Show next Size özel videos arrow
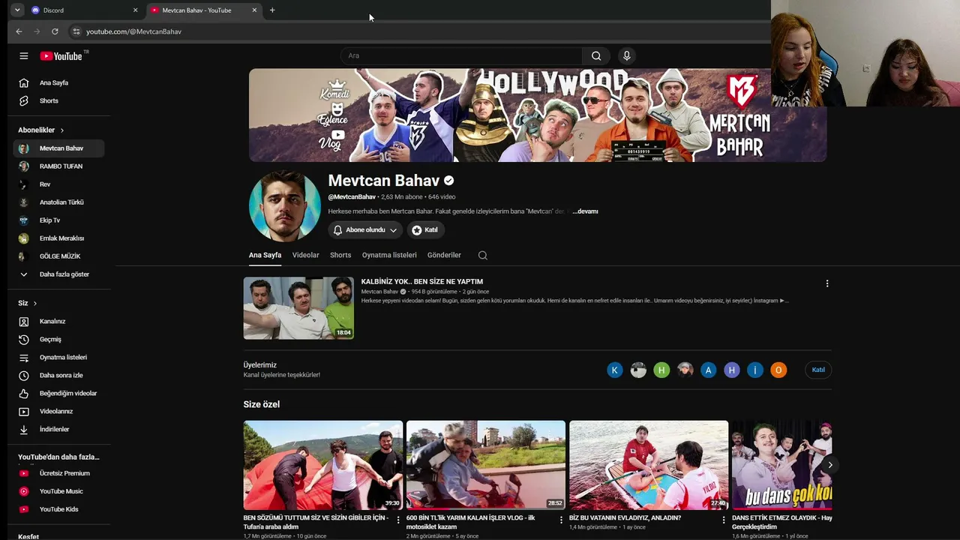Image resolution: width=960 pixels, height=540 pixels. pyautogui.click(x=829, y=465)
